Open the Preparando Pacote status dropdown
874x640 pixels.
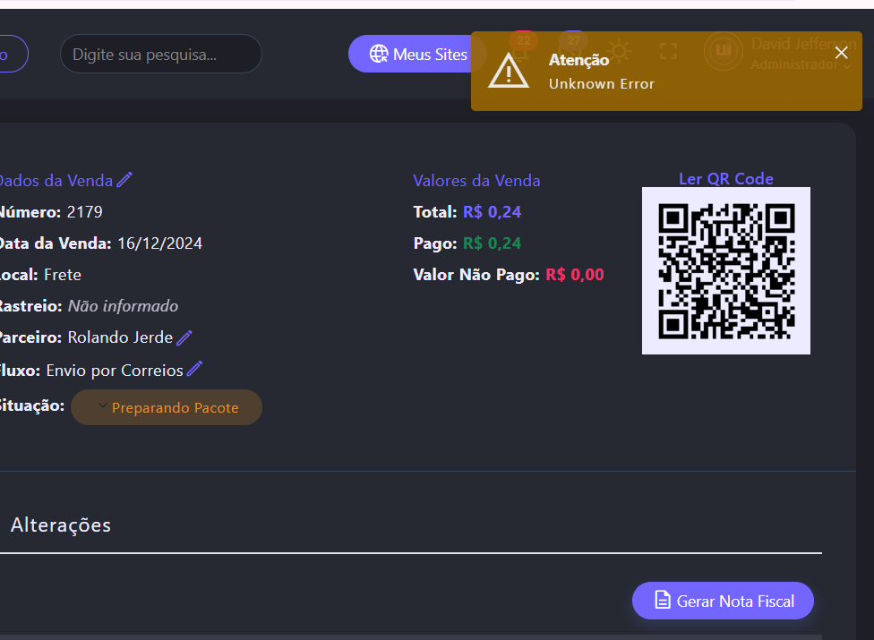(x=167, y=407)
